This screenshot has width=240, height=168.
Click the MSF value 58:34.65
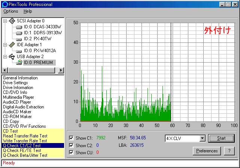click(x=138, y=138)
